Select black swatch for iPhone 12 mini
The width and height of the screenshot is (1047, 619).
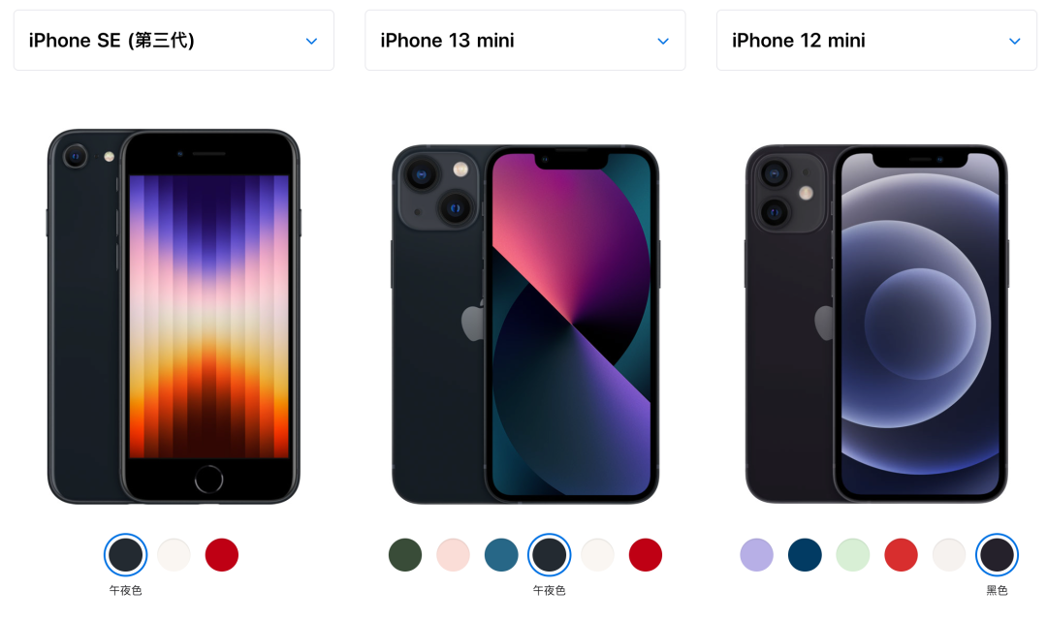997,554
